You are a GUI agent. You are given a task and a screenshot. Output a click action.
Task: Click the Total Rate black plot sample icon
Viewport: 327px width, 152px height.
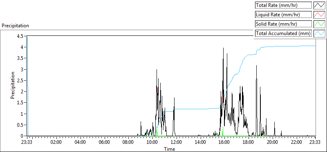[319, 5]
